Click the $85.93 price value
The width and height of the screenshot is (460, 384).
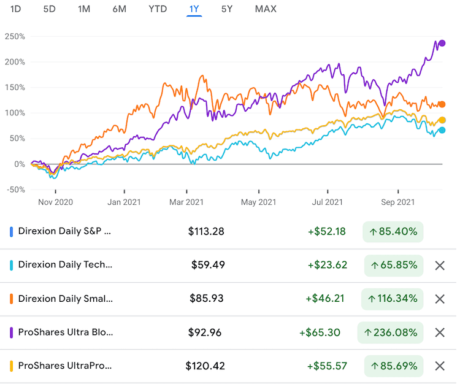[x=207, y=299]
